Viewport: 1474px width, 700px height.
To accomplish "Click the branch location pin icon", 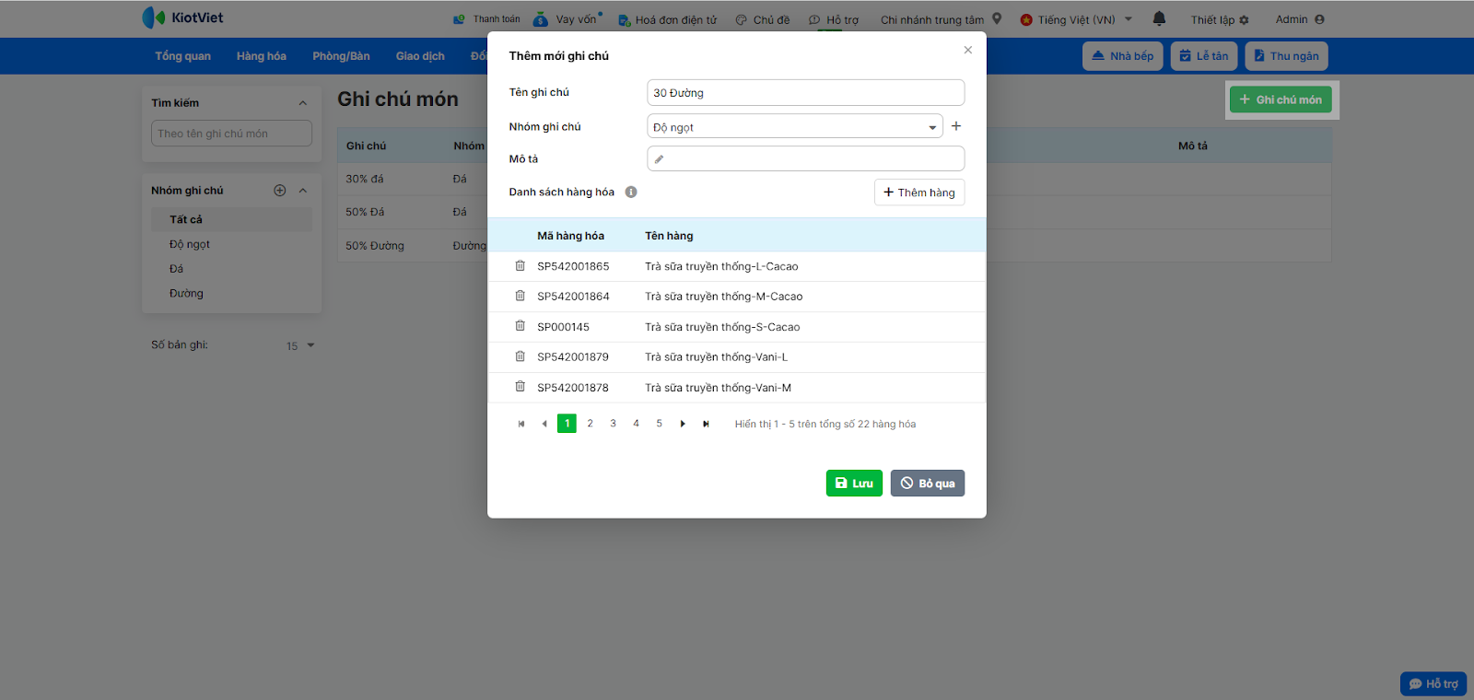I will 997,18.
